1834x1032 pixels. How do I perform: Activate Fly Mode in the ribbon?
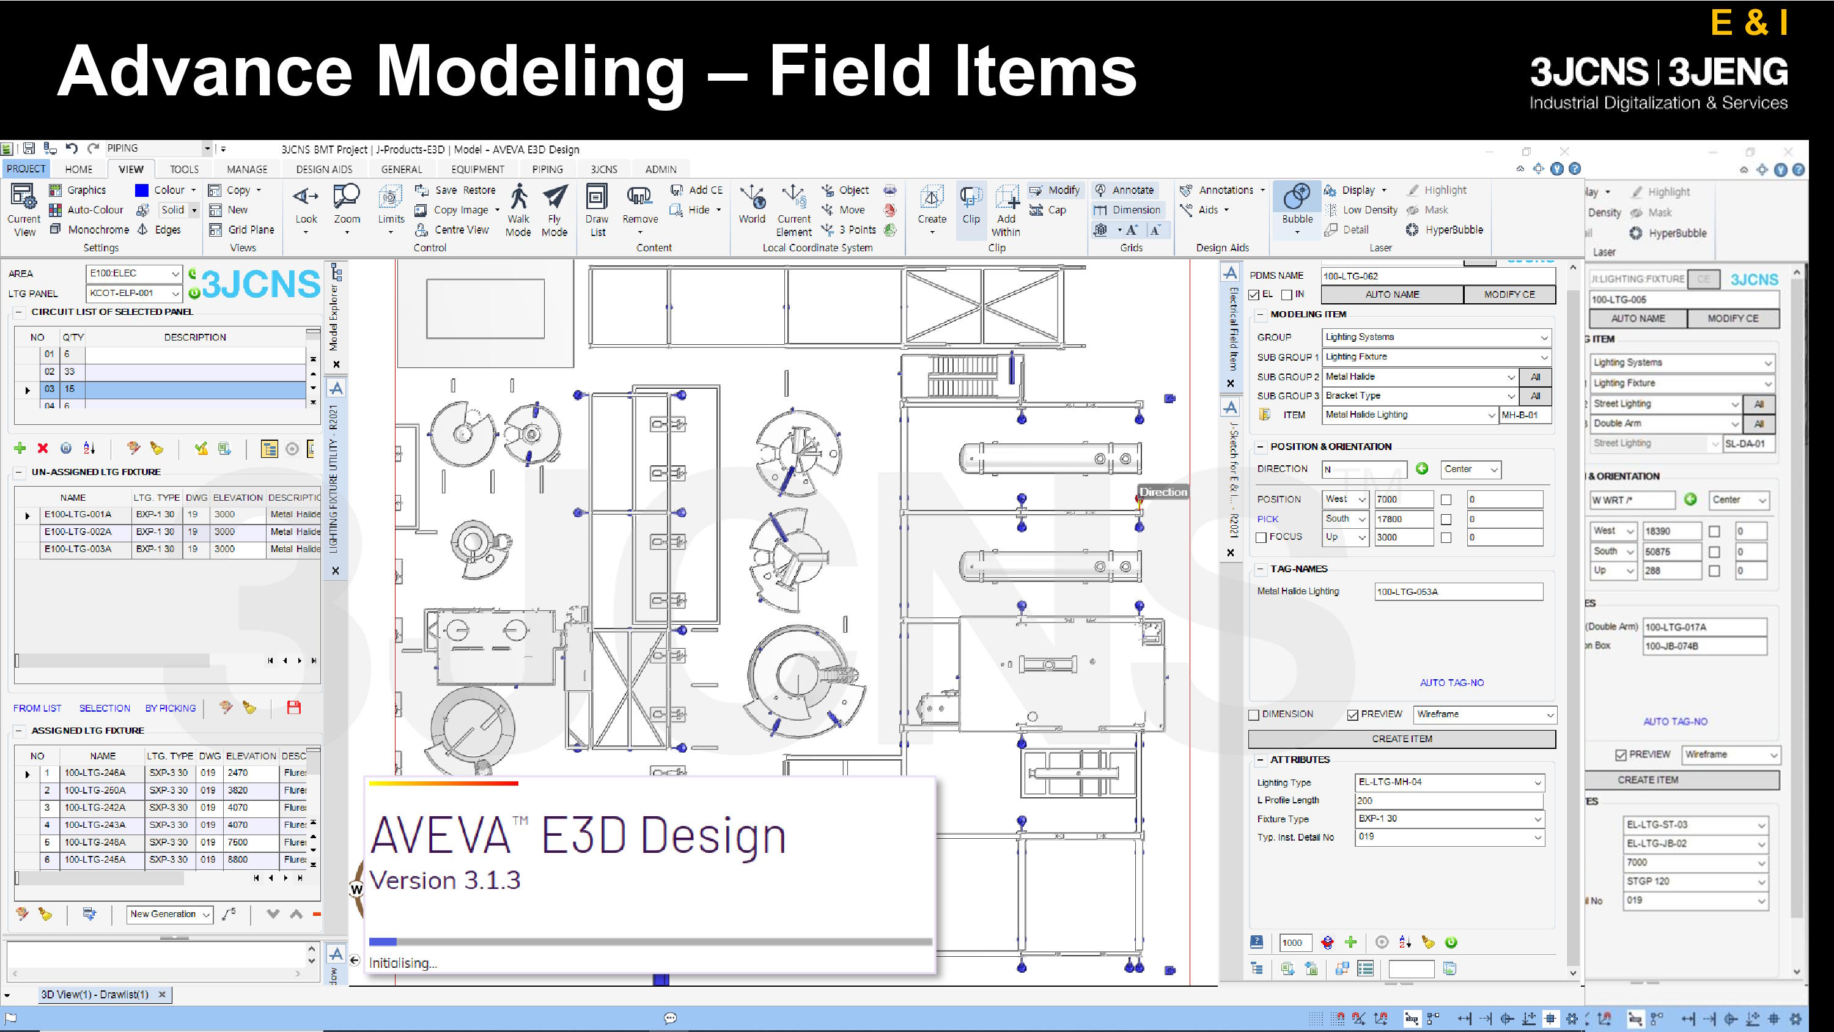[x=554, y=210]
